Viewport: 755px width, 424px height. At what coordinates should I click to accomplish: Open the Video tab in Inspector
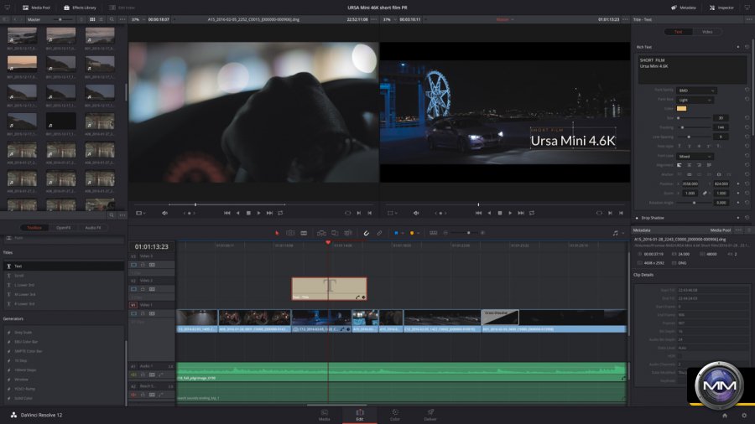point(707,32)
